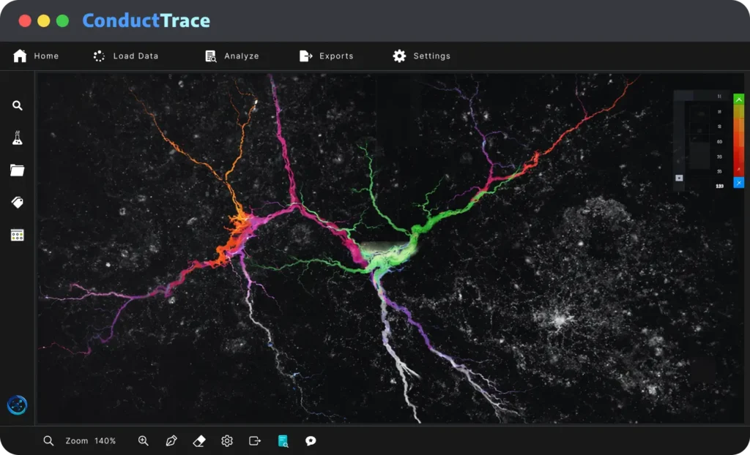Screen dimensions: 750x455
Task: Open the folder icon in left sidebar
Action: point(18,170)
